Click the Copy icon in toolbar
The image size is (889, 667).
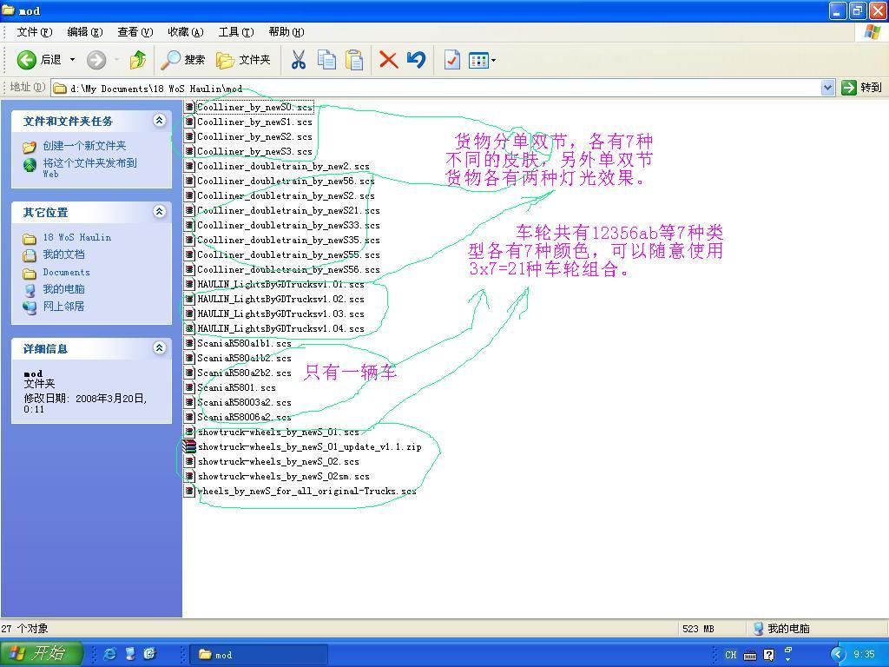326,60
